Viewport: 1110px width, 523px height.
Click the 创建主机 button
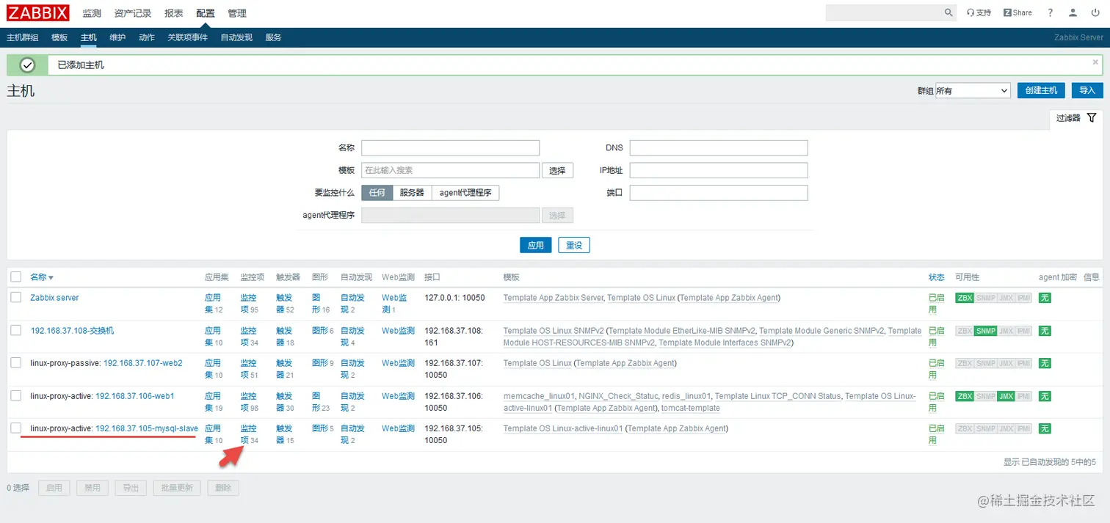[1041, 90]
